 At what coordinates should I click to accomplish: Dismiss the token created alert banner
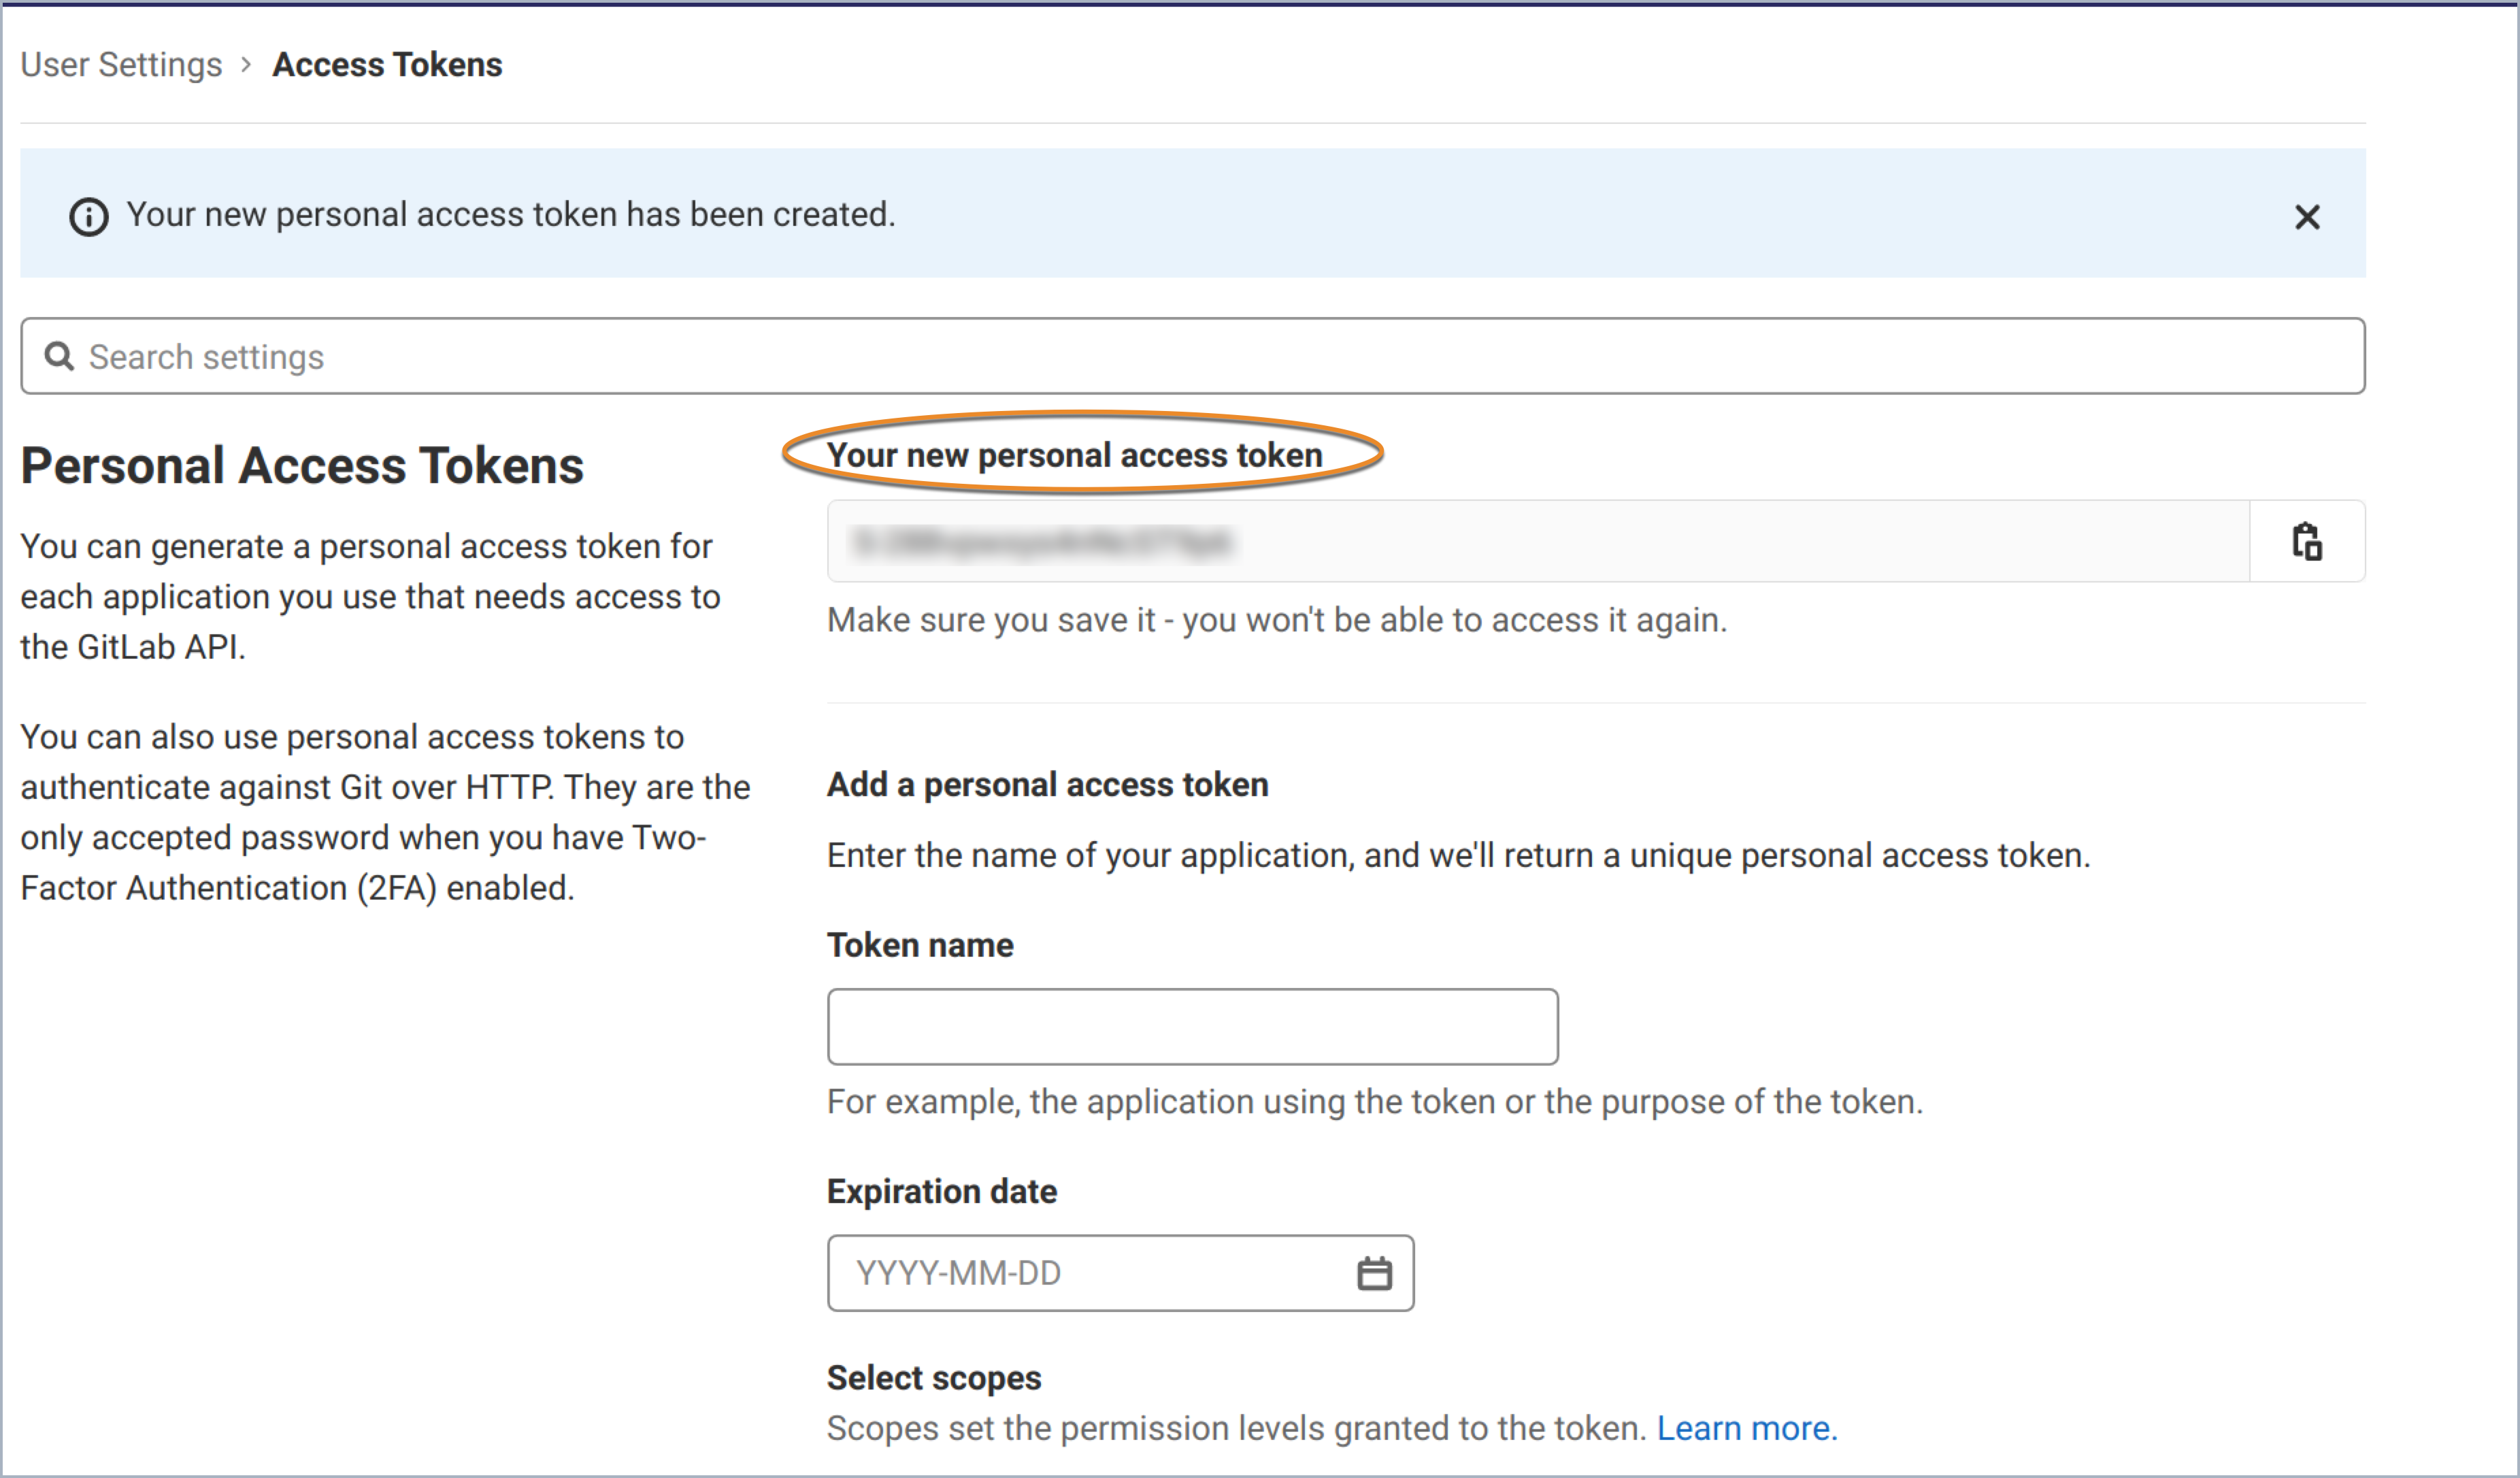point(2306,217)
